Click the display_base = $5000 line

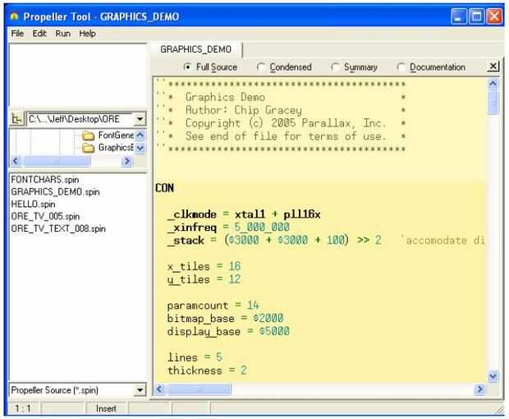click(x=228, y=331)
